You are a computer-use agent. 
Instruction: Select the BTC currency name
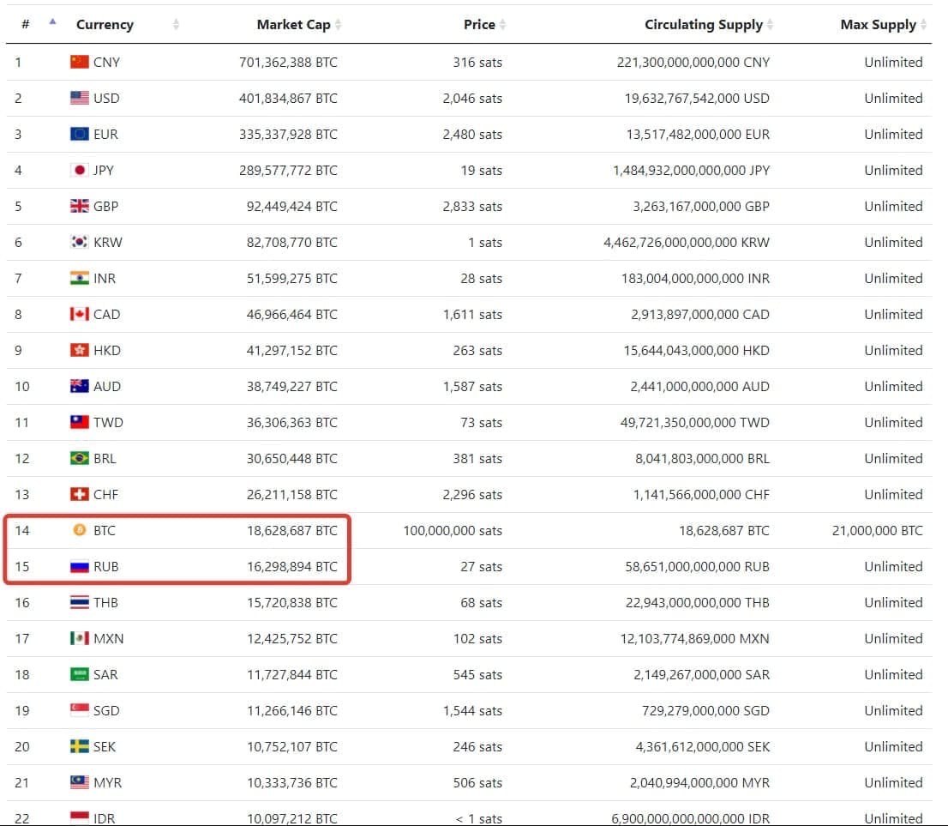pos(104,530)
